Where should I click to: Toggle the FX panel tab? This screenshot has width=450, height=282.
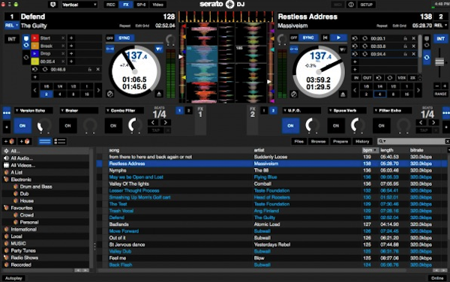click(x=126, y=4)
